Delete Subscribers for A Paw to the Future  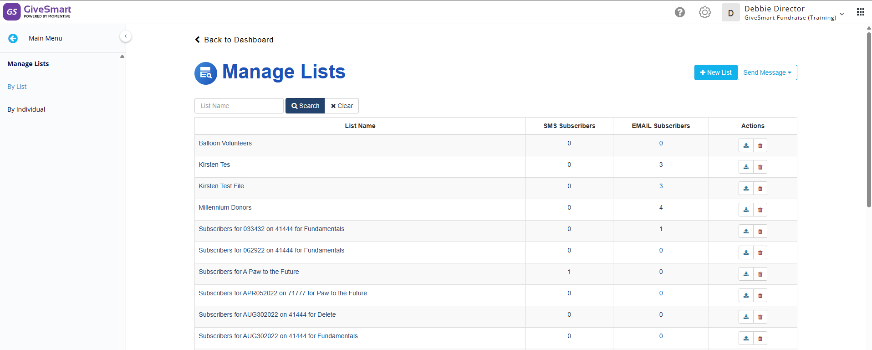pos(760,274)
